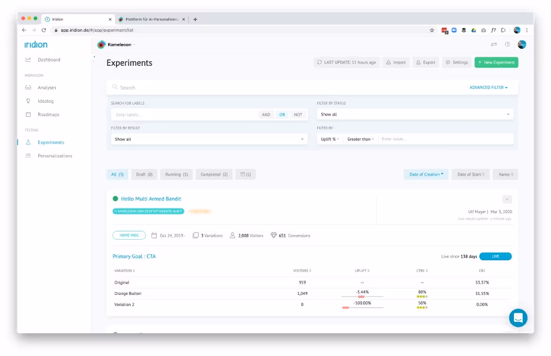
Task: Click Primary Goal : CTA heading
Action: pyautogui.click(x=134, y=256)
